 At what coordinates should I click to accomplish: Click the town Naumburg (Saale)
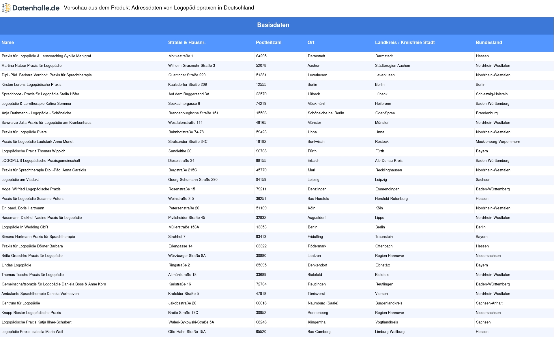click(x=323, y=303)
